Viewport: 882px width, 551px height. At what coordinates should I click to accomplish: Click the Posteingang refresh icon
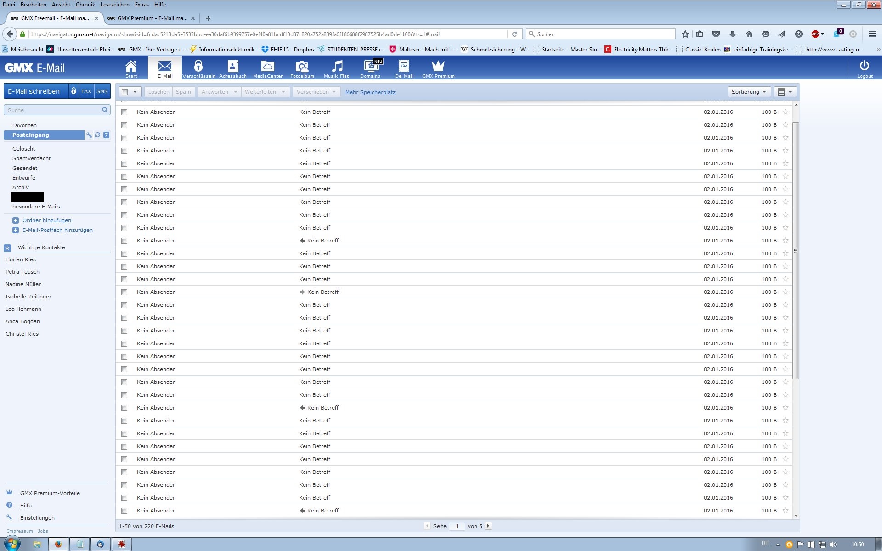97,135
